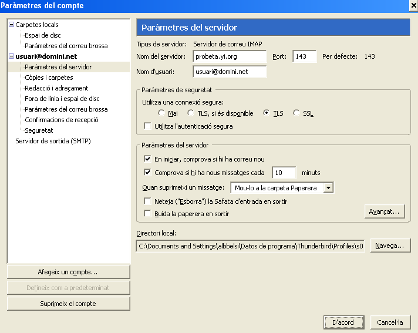The height and width of the screenshot is (333, 418).
Task: Click the Port number input field
Action: click(x=305, y=56)
